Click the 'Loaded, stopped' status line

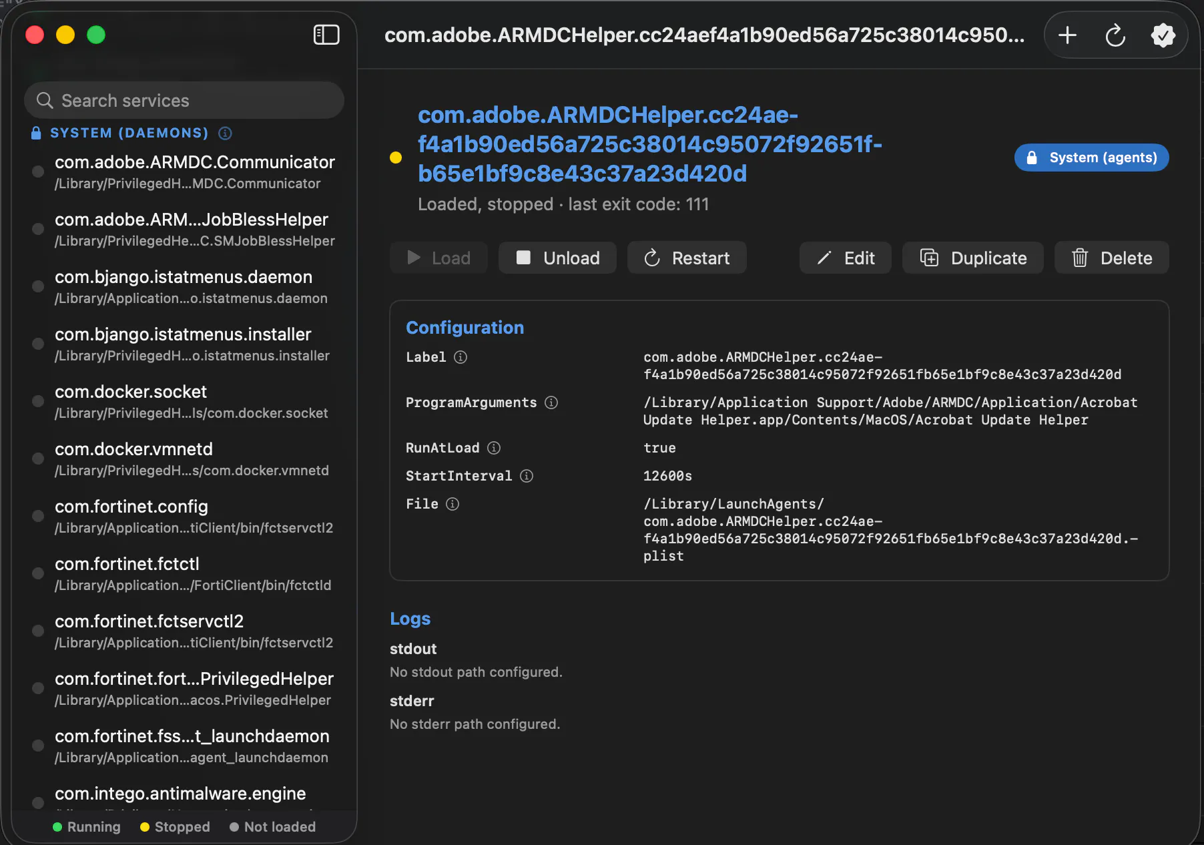(563, 204)
